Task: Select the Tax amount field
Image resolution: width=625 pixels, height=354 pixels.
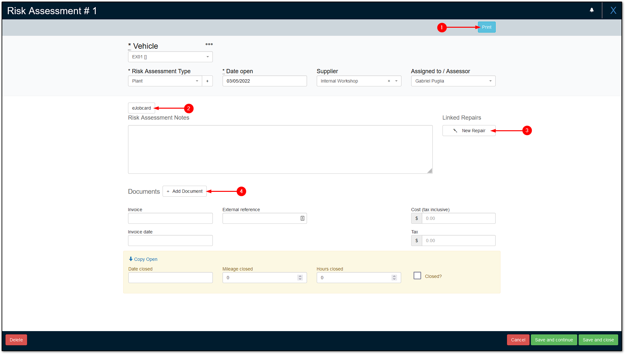Action: (459, 241)
